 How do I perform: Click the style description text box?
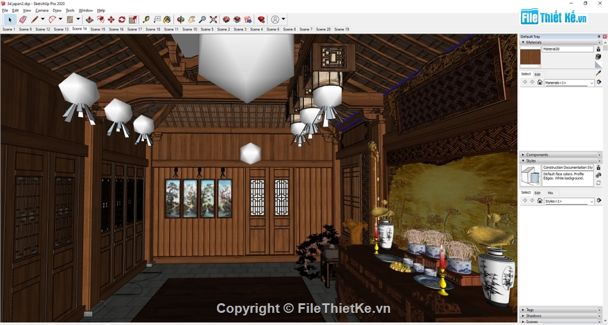(568, 178)
